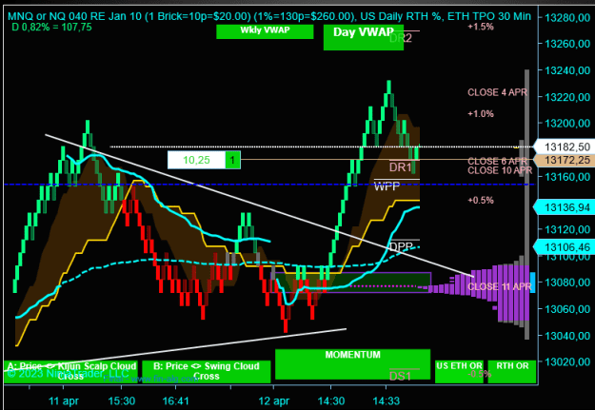Select the 13106,46 cyan price marker
This screenshot has height=410, width=595.
(565, 247)
